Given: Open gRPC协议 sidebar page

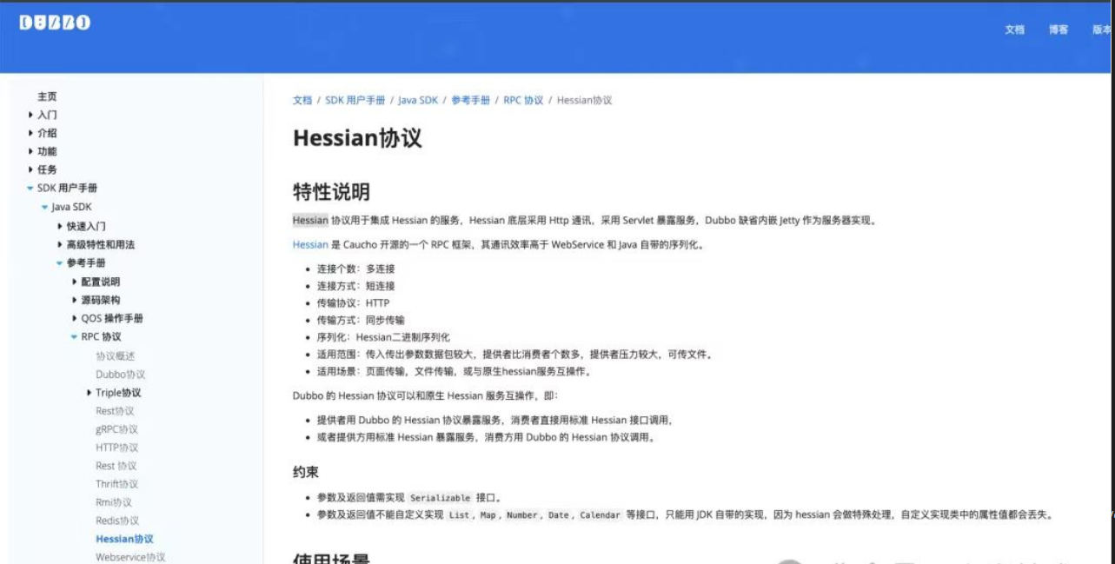Looking at the screenshot, I should tap(116, 429).
